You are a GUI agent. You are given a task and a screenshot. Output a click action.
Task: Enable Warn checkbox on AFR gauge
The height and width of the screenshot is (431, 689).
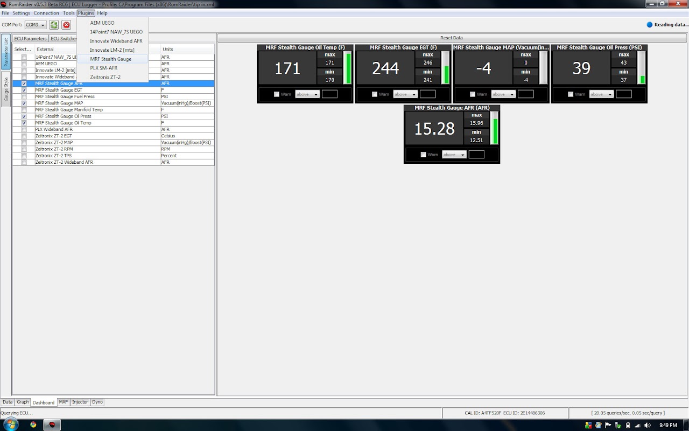423,155
